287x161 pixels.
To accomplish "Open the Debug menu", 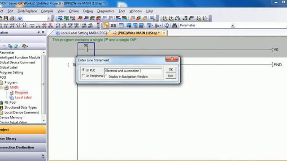I will point(88,11).
